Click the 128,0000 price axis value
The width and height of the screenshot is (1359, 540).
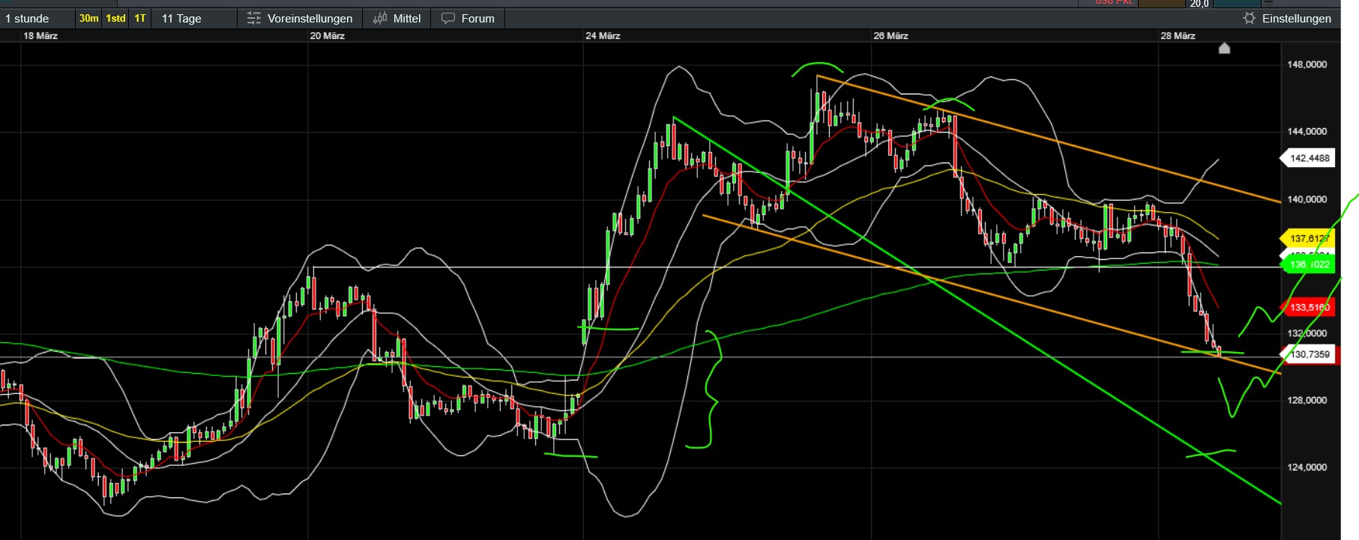[x=1307, y=400]
